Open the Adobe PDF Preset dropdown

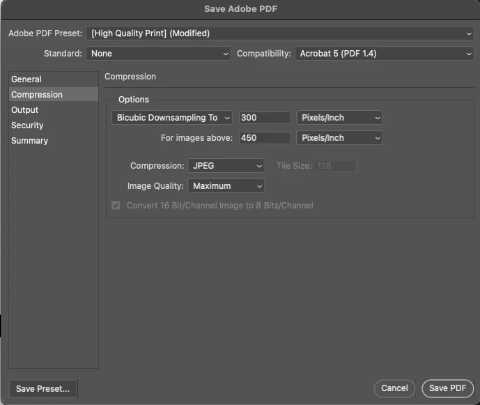click(280, 33)
